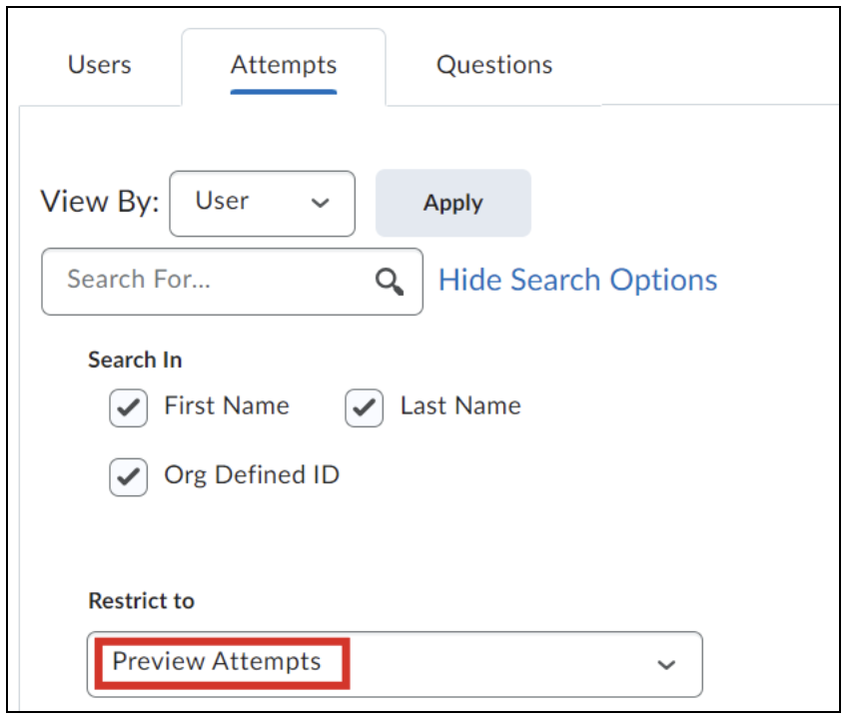Click the User text in View By box
Image resolution: width=851 pixels, height=723 pixels.
(x=222, y=202)
